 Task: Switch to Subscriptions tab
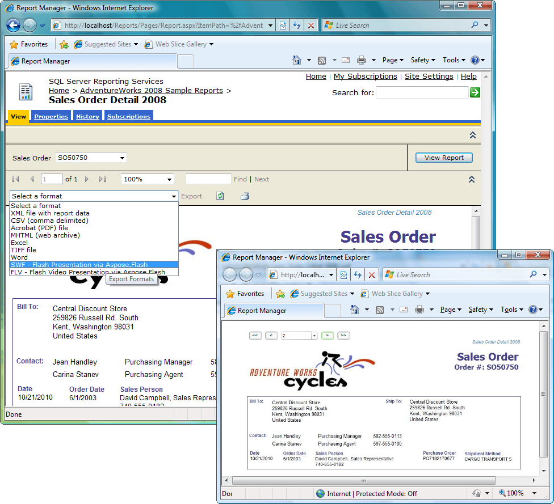[129, 116]
